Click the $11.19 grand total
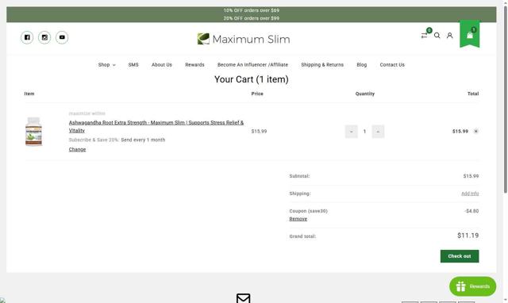The width and height of the screenshot is (508, 303). click(468, 236)
